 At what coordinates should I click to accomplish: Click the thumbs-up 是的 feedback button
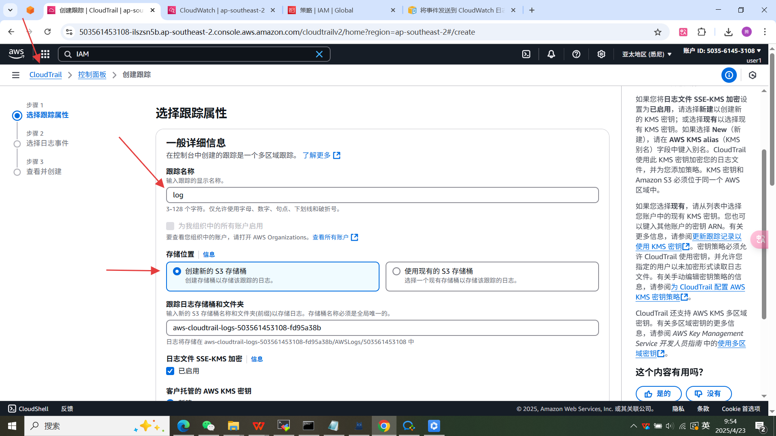point(658,394)
